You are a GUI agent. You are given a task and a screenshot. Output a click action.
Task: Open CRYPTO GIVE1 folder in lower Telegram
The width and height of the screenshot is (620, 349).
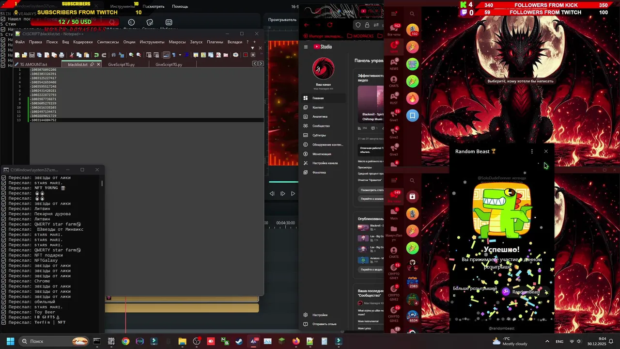pos(394,272)
